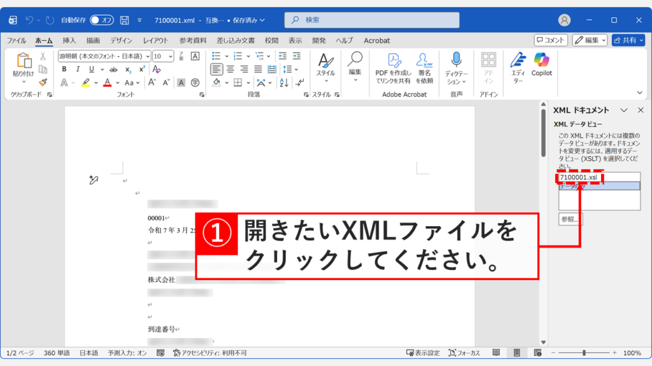Toggle underline formatting on
Viewport: 652px width, 366px height.
pyautogui.click(x=91, y=69)
